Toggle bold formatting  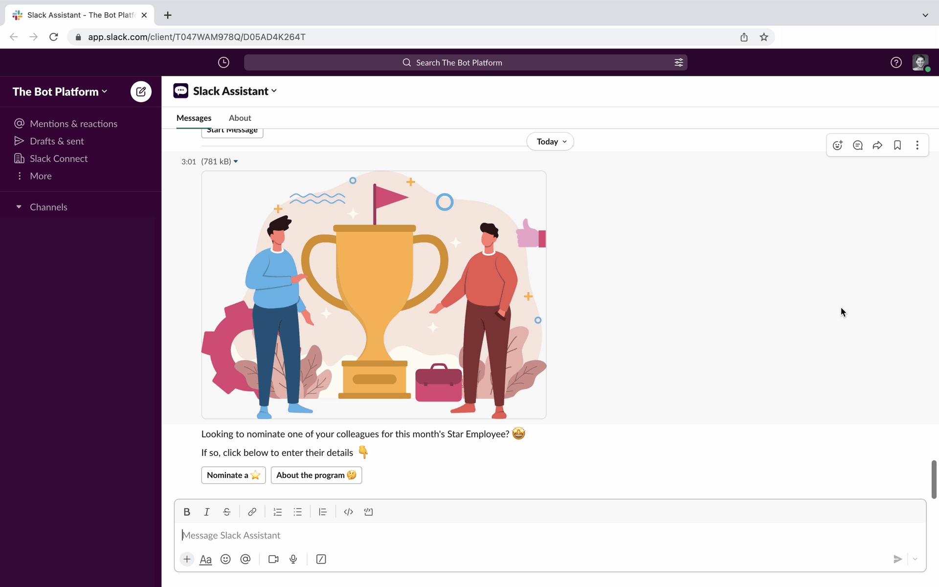pos(187,512)
